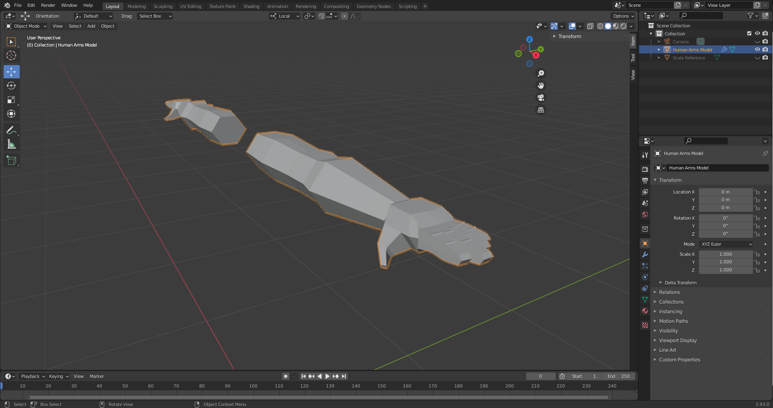Activate the Rotate tool

tap(11, 86)
